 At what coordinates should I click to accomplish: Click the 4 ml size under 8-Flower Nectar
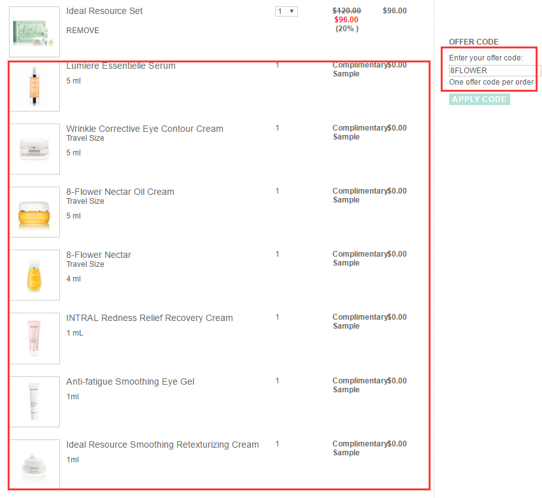(x=74, y=279)
